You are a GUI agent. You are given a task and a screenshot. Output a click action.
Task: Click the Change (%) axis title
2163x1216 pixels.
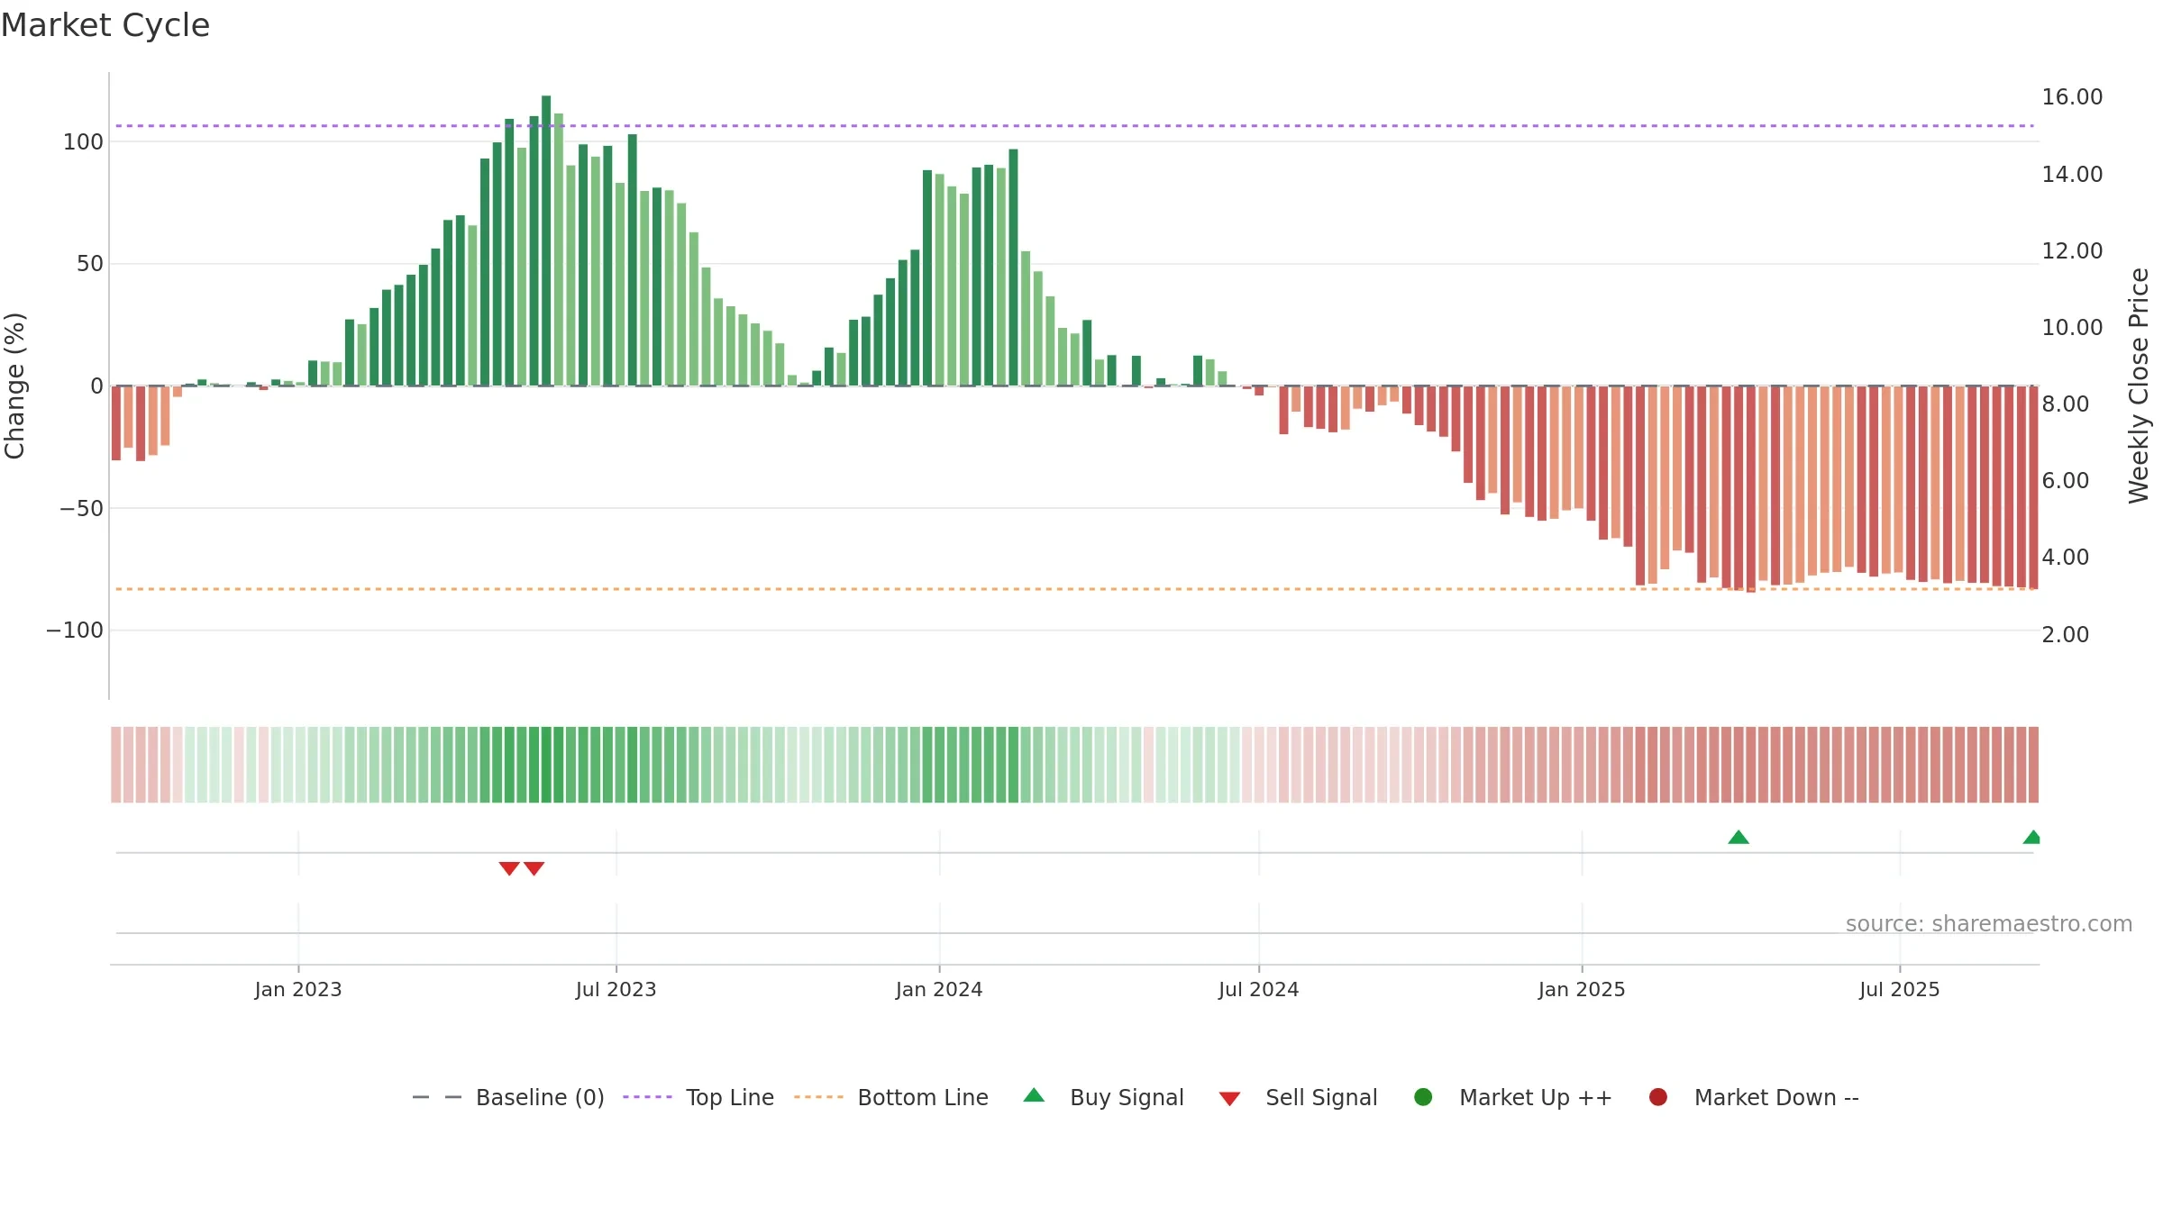click(14, 386)
